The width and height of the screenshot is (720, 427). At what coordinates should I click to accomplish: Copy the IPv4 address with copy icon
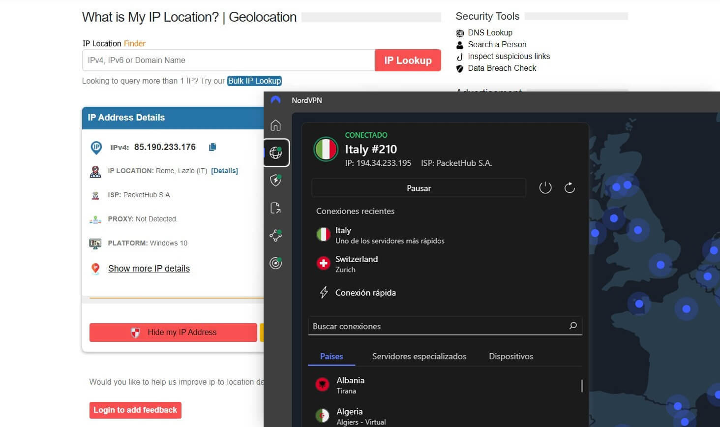(212, 147)
